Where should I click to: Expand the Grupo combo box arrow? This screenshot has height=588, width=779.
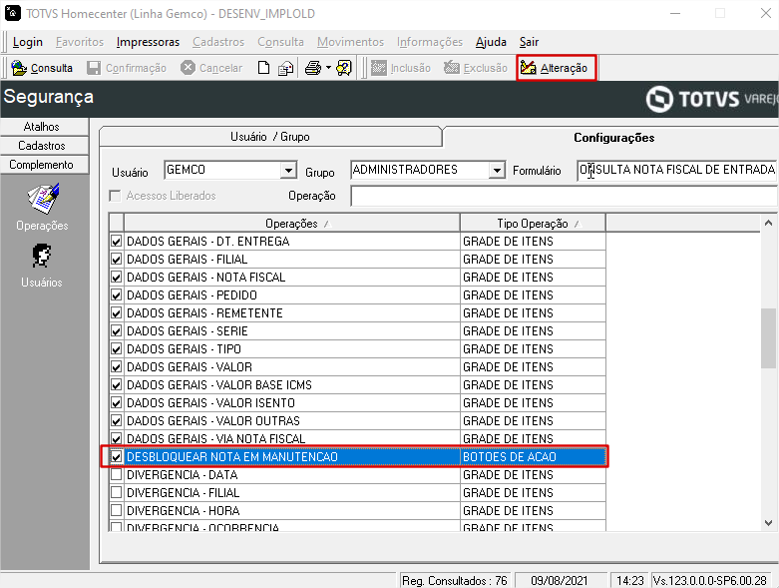point(497,171)
